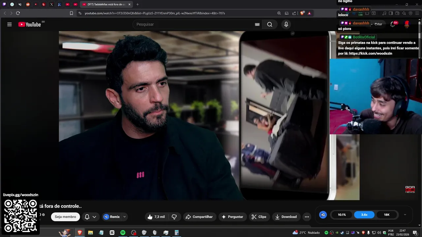Open File Explorer from the taskbar
422x237 pixels.
tap(90, 232)
